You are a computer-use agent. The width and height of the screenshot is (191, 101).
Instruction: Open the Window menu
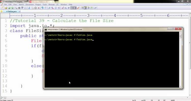click(x=64, y=5)
